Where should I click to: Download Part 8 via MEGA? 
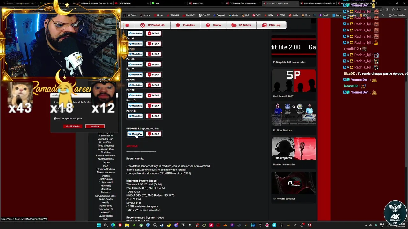pos(154,85)
